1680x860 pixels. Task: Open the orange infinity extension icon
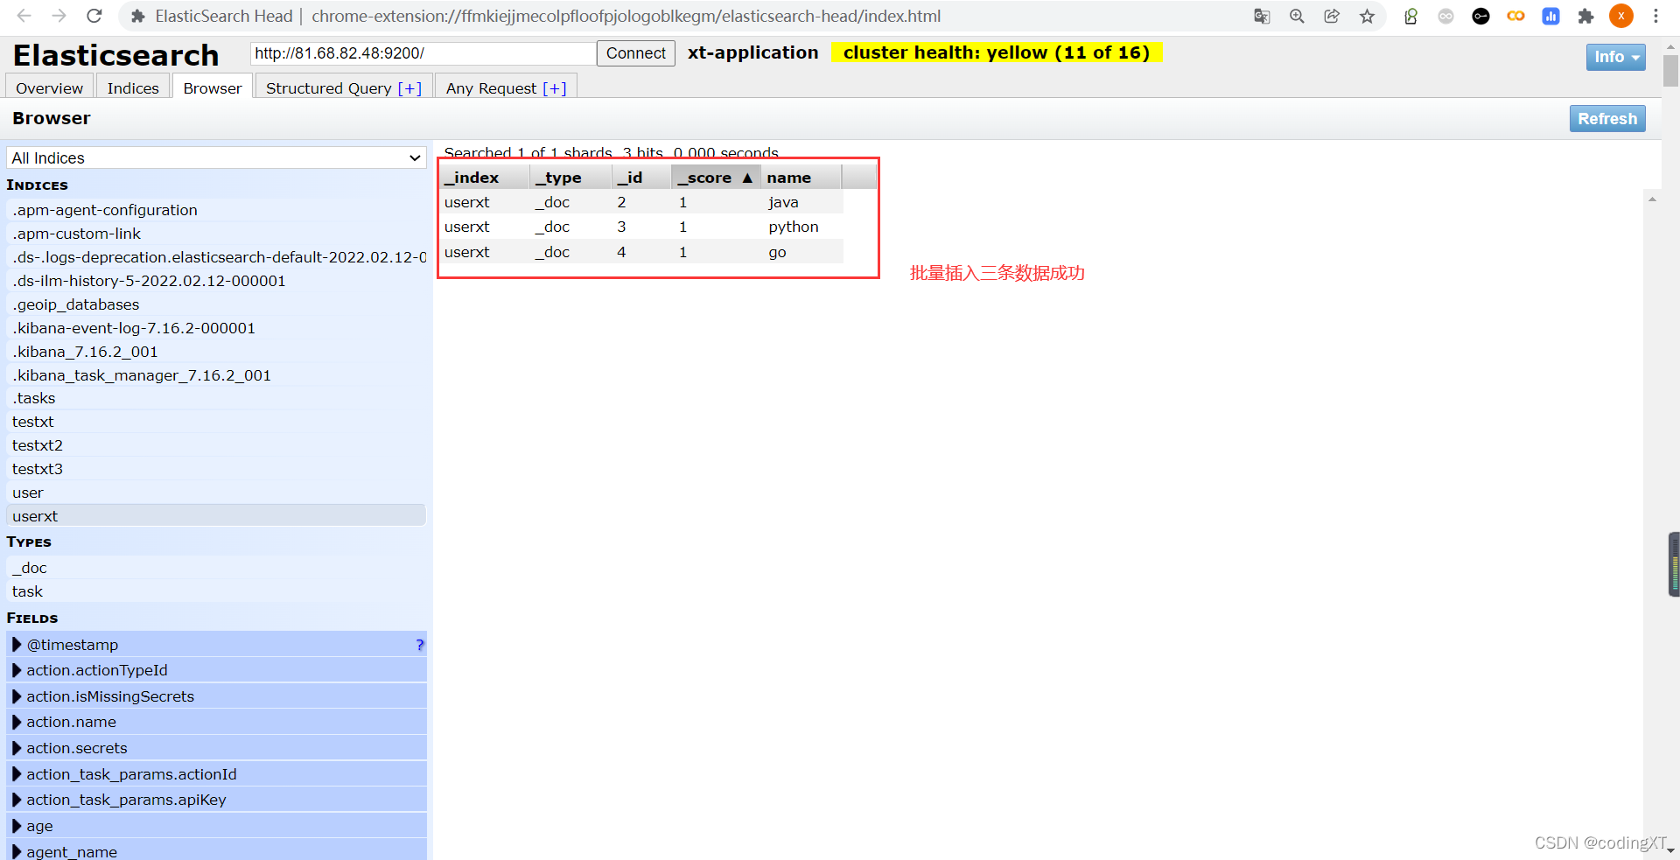click(x=1515, y=16)
